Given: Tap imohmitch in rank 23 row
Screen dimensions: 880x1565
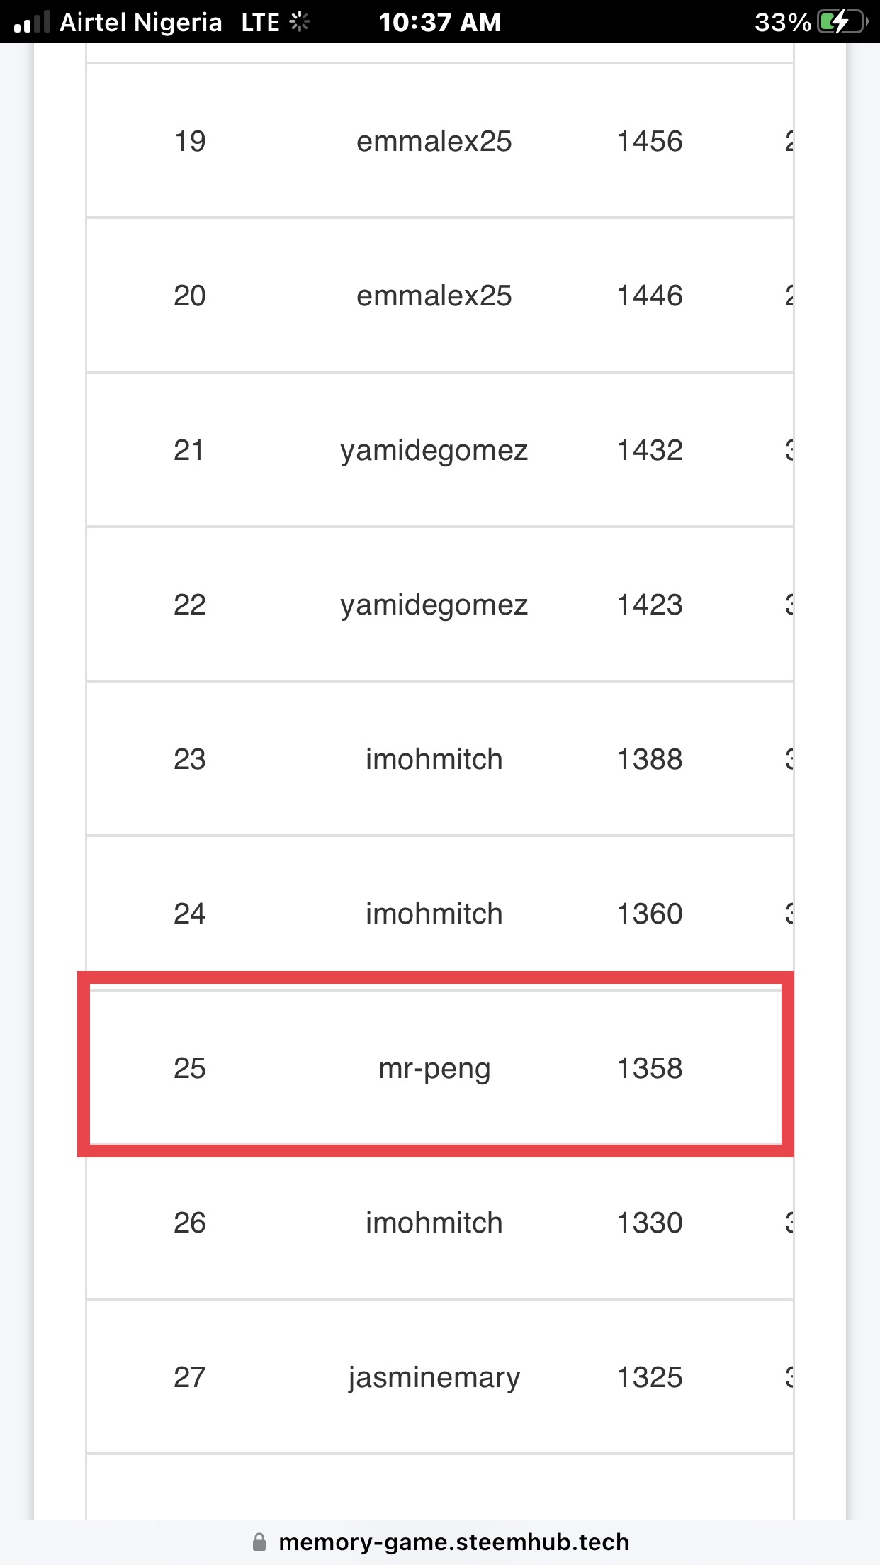Looking at the screenshot, I should coord(434,759).
